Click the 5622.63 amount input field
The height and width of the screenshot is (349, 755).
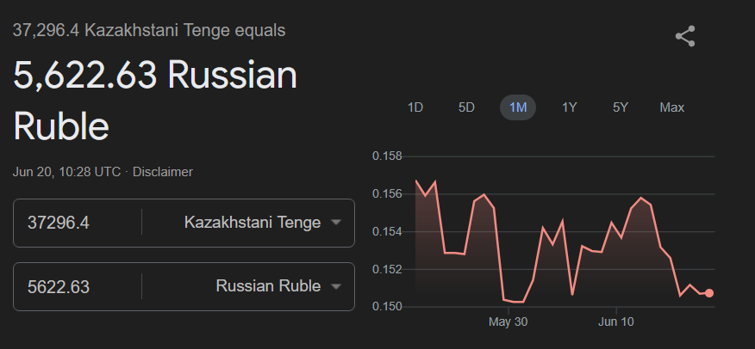[78, 286]
